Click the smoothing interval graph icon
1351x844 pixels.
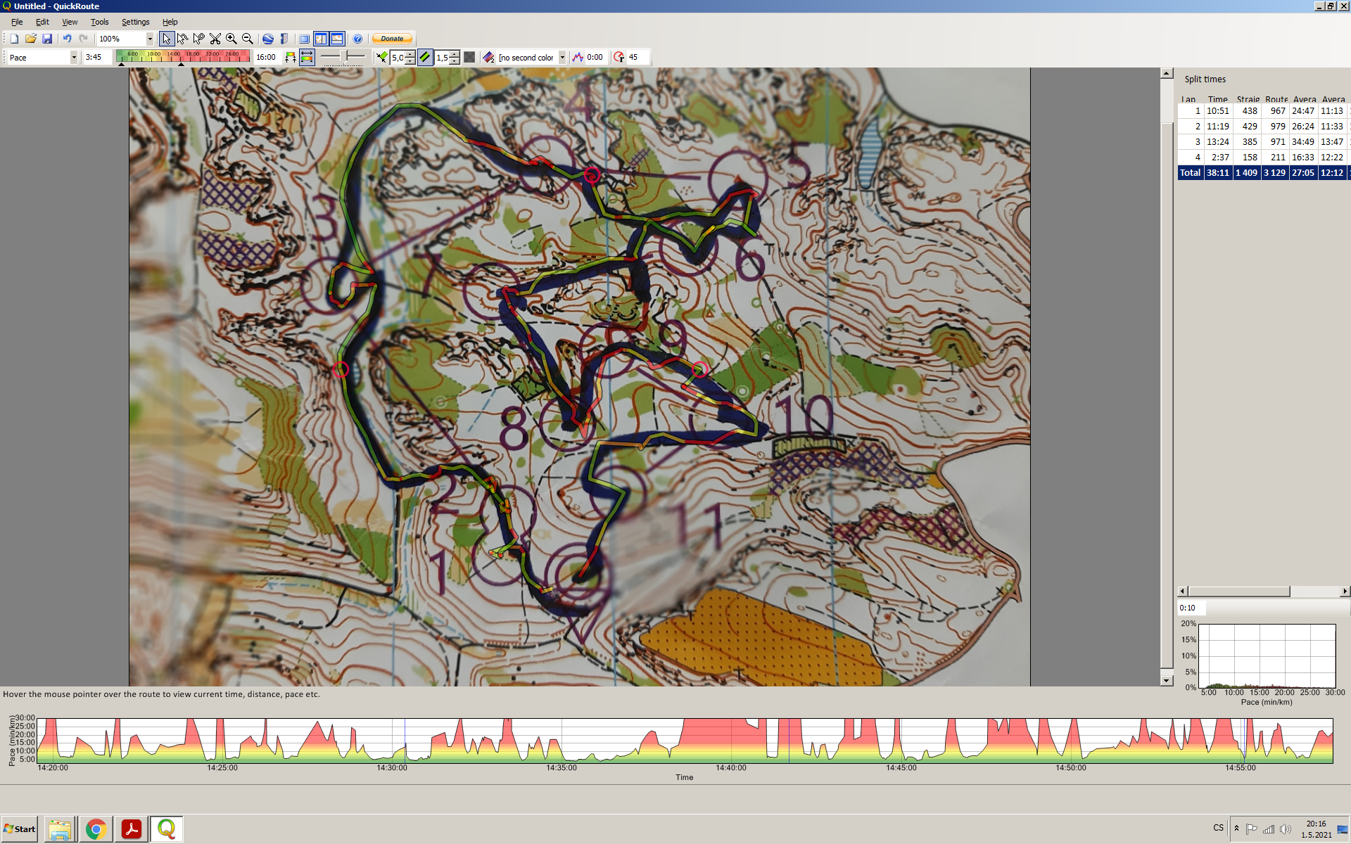point(578,58)
